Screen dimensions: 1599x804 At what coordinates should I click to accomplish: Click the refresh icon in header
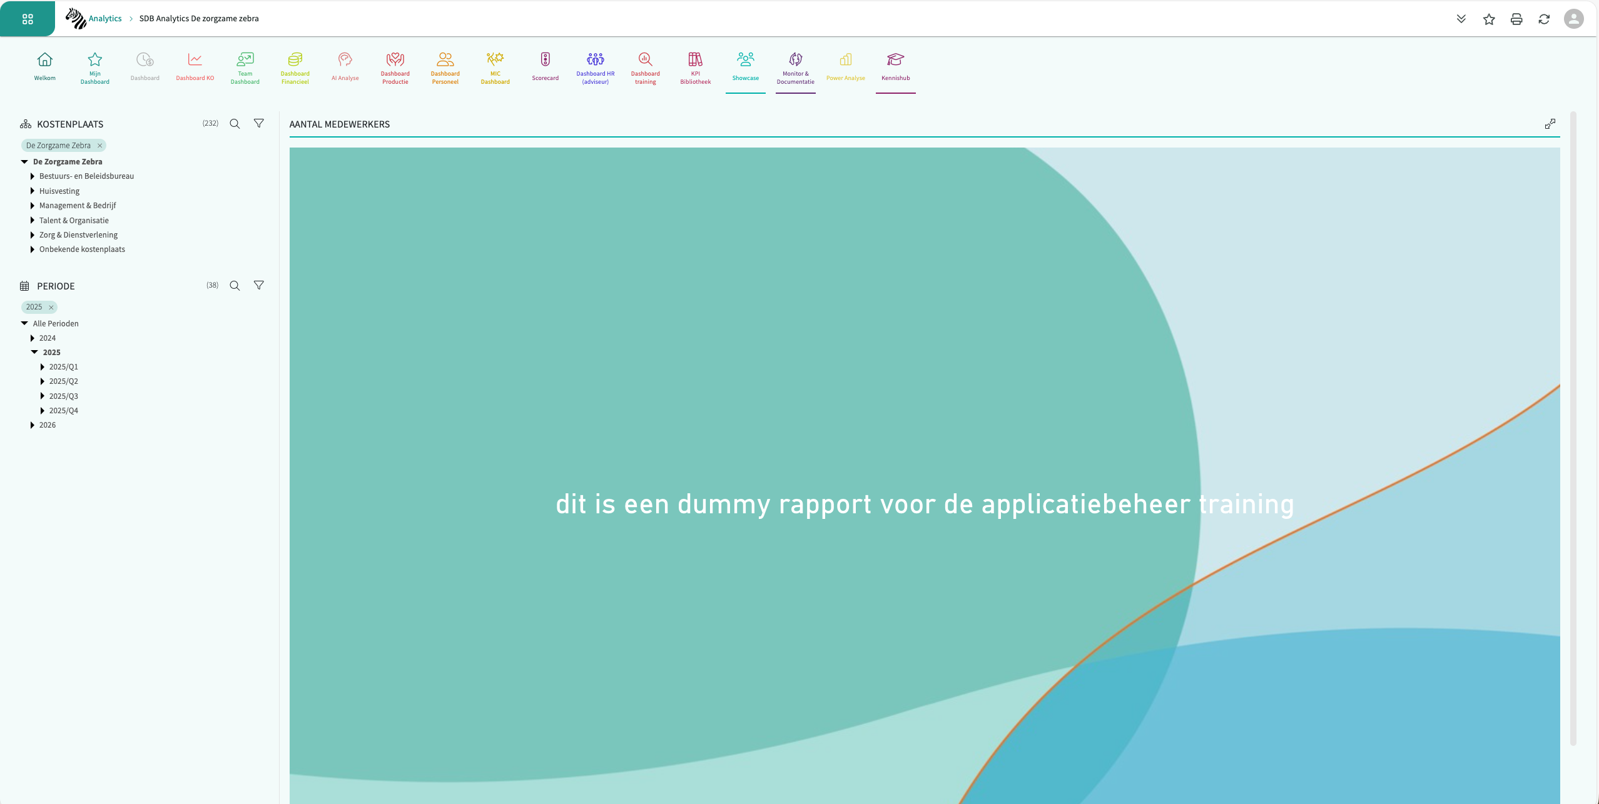pos(1544,19)
